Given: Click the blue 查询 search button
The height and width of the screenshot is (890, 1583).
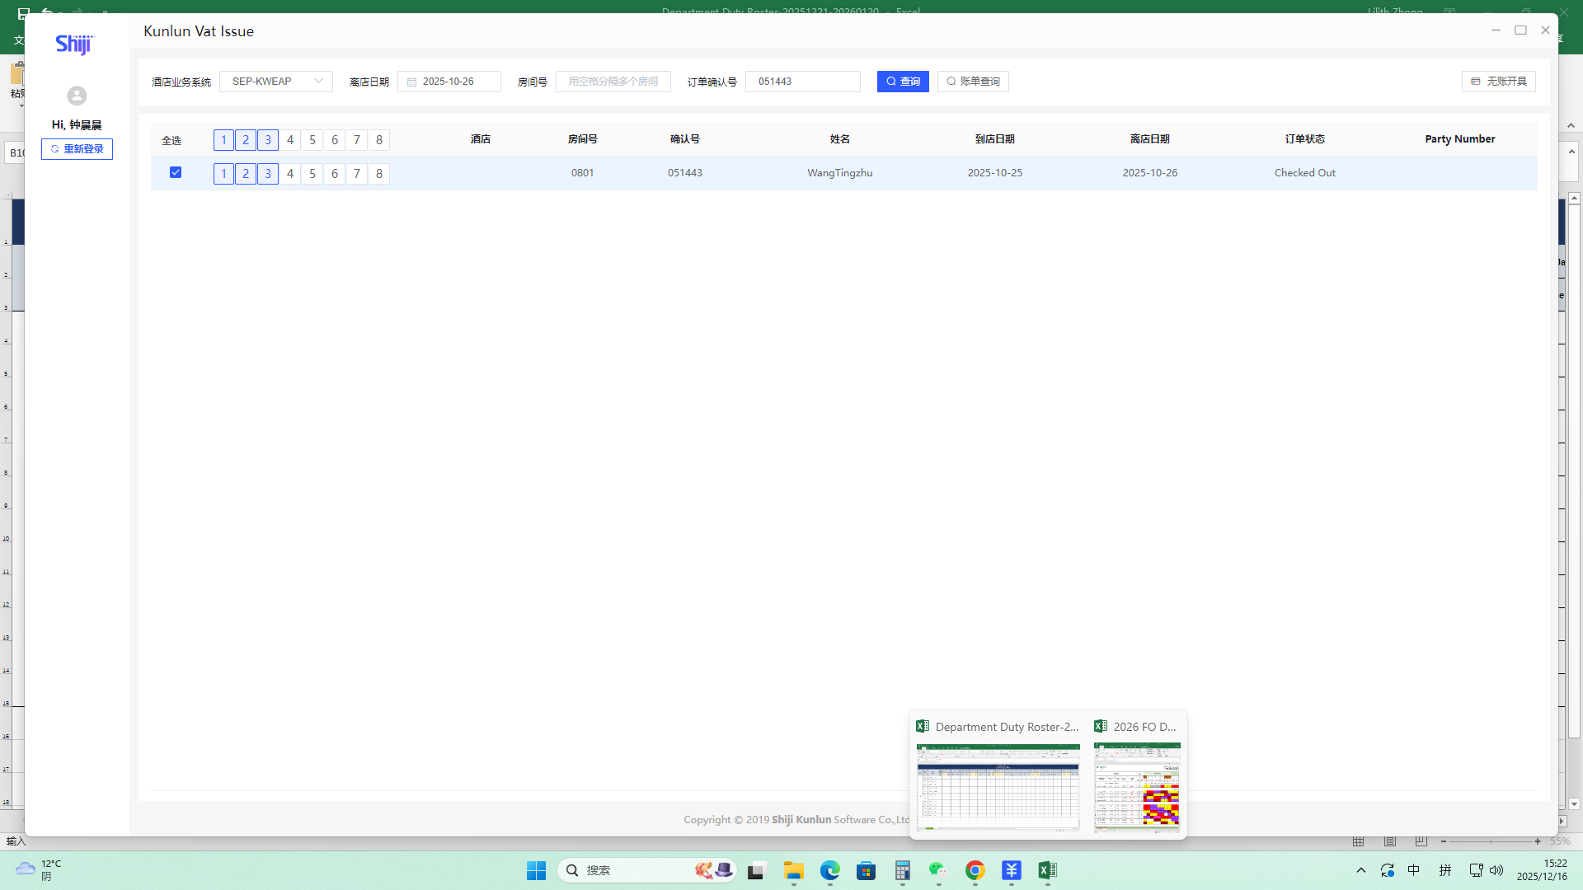Looking at the screenshot, I should (x=903, y=82).
